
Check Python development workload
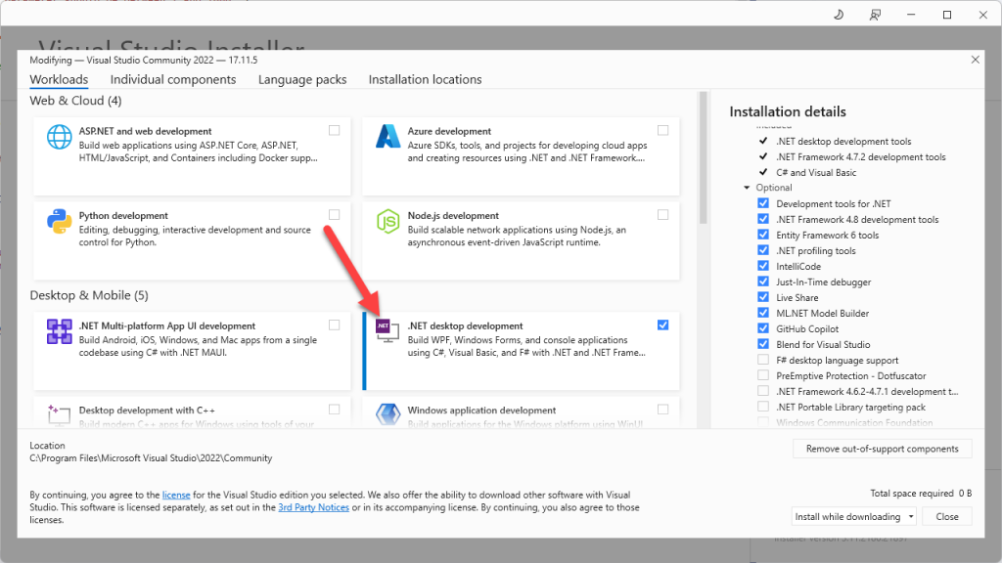(x=335, y=214)
